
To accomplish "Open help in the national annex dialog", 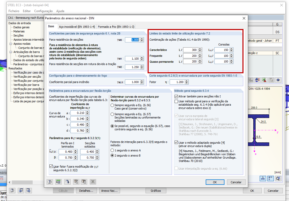I will [50, 182].
